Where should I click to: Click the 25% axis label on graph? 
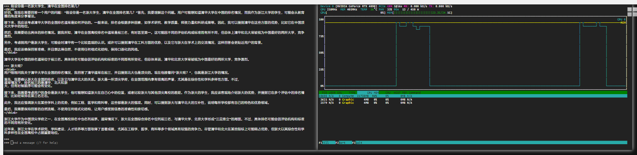pyautogui.click(x=321, y=69)
